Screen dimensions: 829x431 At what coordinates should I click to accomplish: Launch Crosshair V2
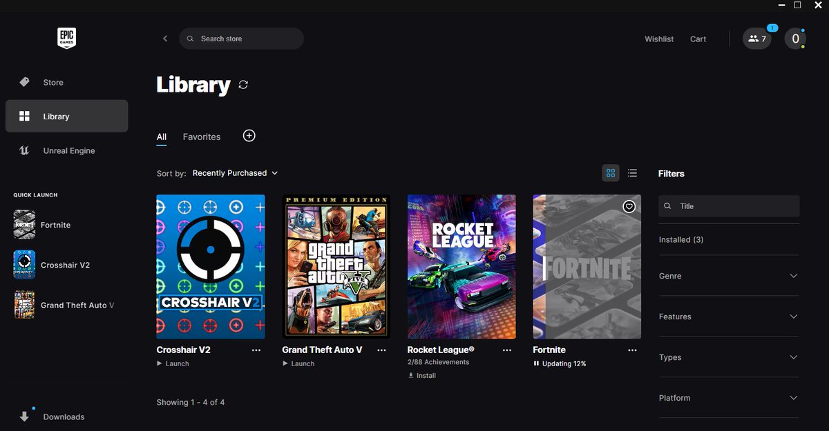[x=173, y=363]
